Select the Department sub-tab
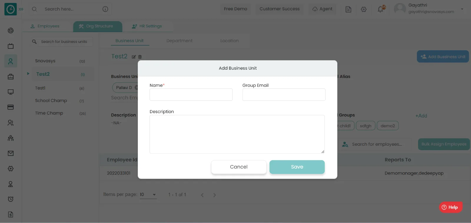This screenshot has height=223, width=471. click(179, 41)
